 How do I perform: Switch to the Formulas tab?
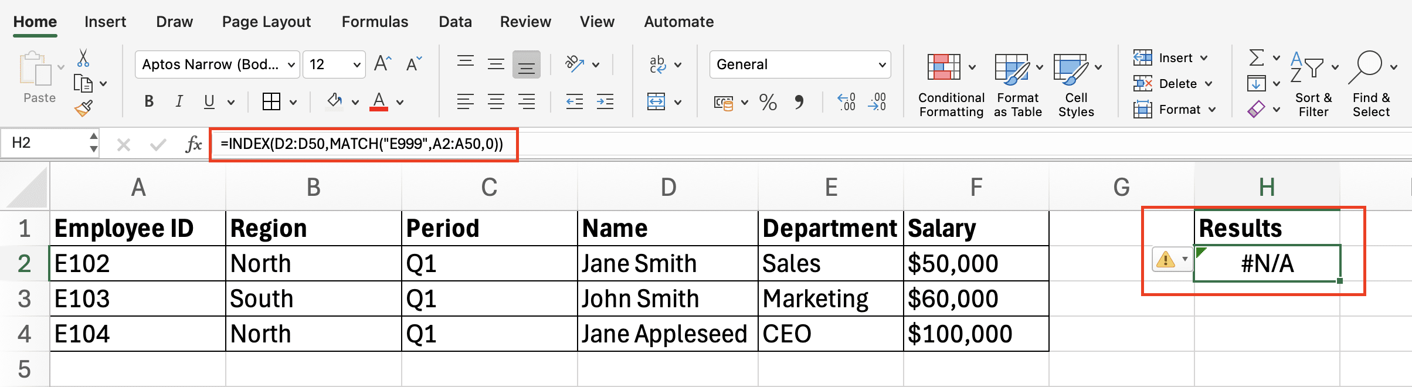click(375, 22)
